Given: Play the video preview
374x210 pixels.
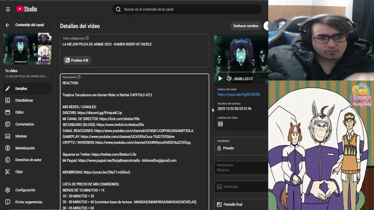Looking at the screenshot, I should 220,78.
